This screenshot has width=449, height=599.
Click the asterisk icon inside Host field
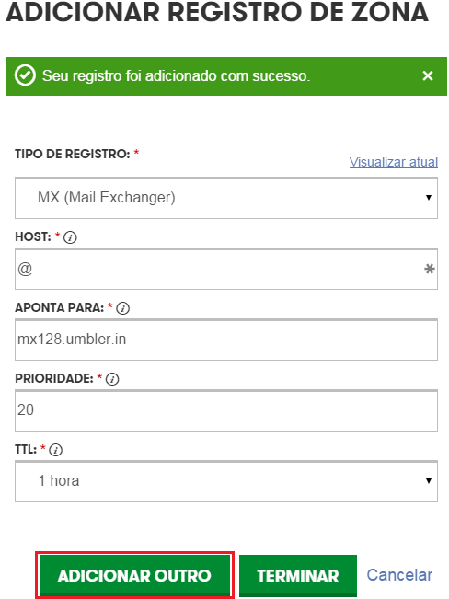(x=429, y=269)
